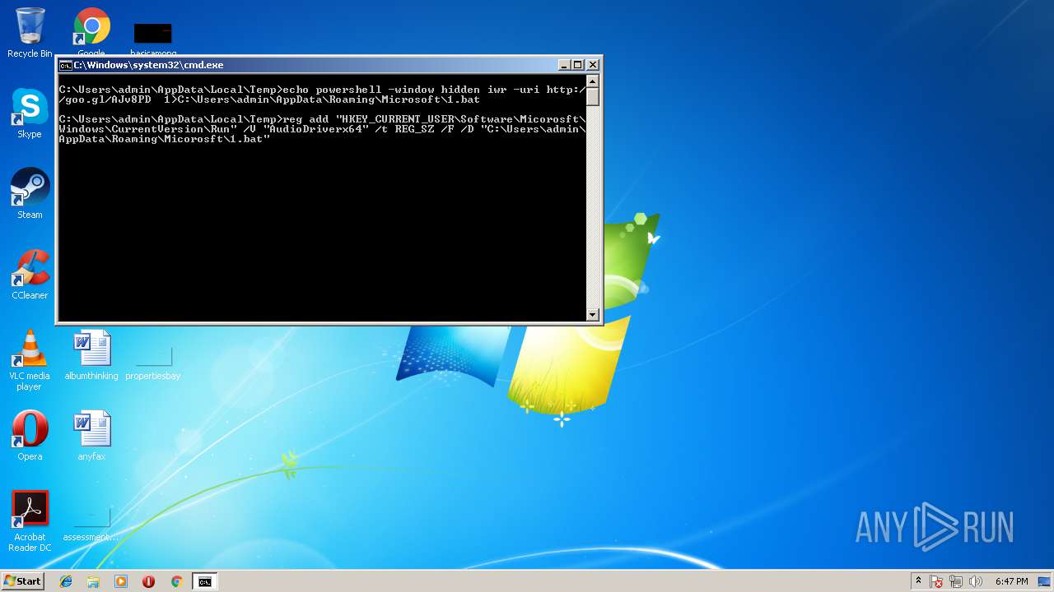
Task: Open Windows Media Player taskbar icon
Action: click(121, 581)
